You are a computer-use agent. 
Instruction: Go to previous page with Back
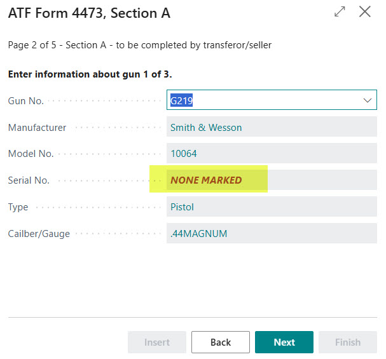(x=220, y=342)
